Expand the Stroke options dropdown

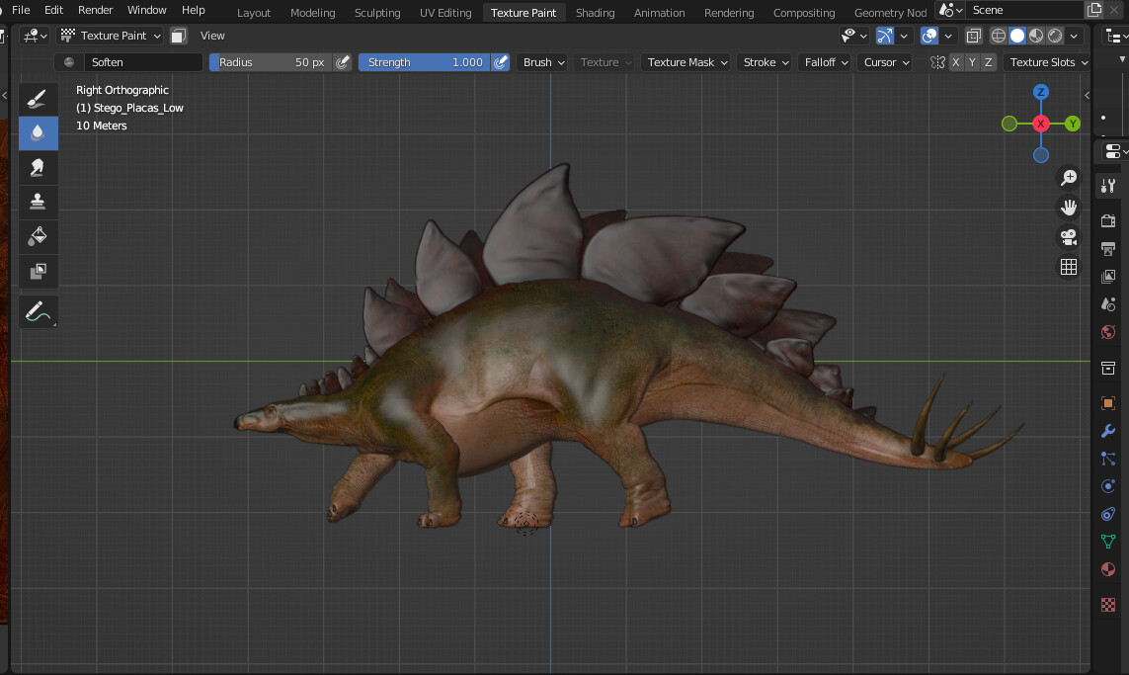point(765,61)
